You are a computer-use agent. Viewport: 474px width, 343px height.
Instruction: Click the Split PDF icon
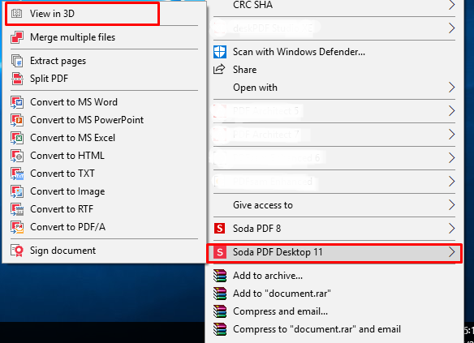(17, 79)
